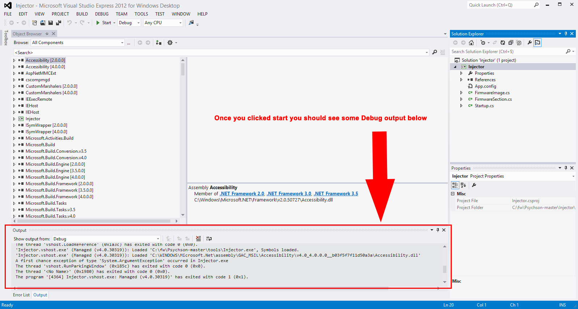Click Alphabetical sort icon in Properties panel

(463, 185)
